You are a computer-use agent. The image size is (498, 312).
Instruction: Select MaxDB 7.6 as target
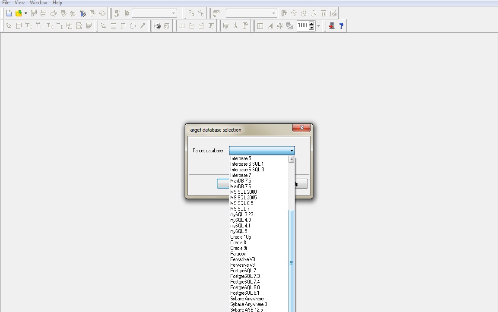click(x=259, y=186)
